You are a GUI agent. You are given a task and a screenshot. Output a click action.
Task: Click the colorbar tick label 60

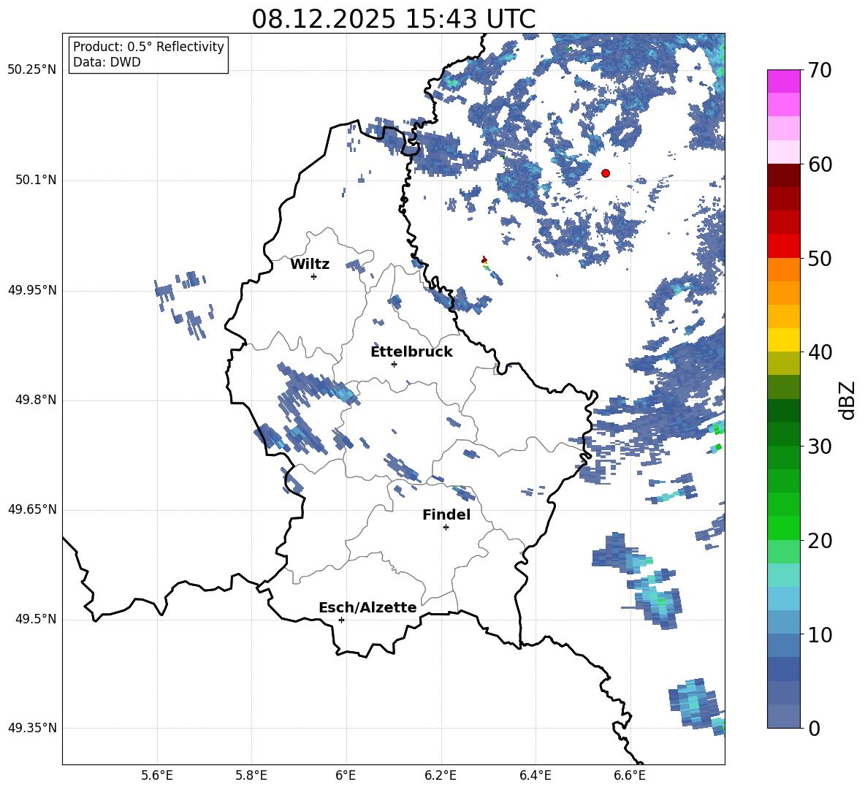(820, 164)
